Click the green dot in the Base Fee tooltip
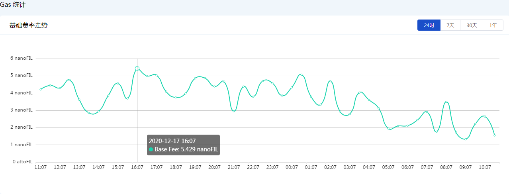509x194 pixels. click(x=151, y=149)
